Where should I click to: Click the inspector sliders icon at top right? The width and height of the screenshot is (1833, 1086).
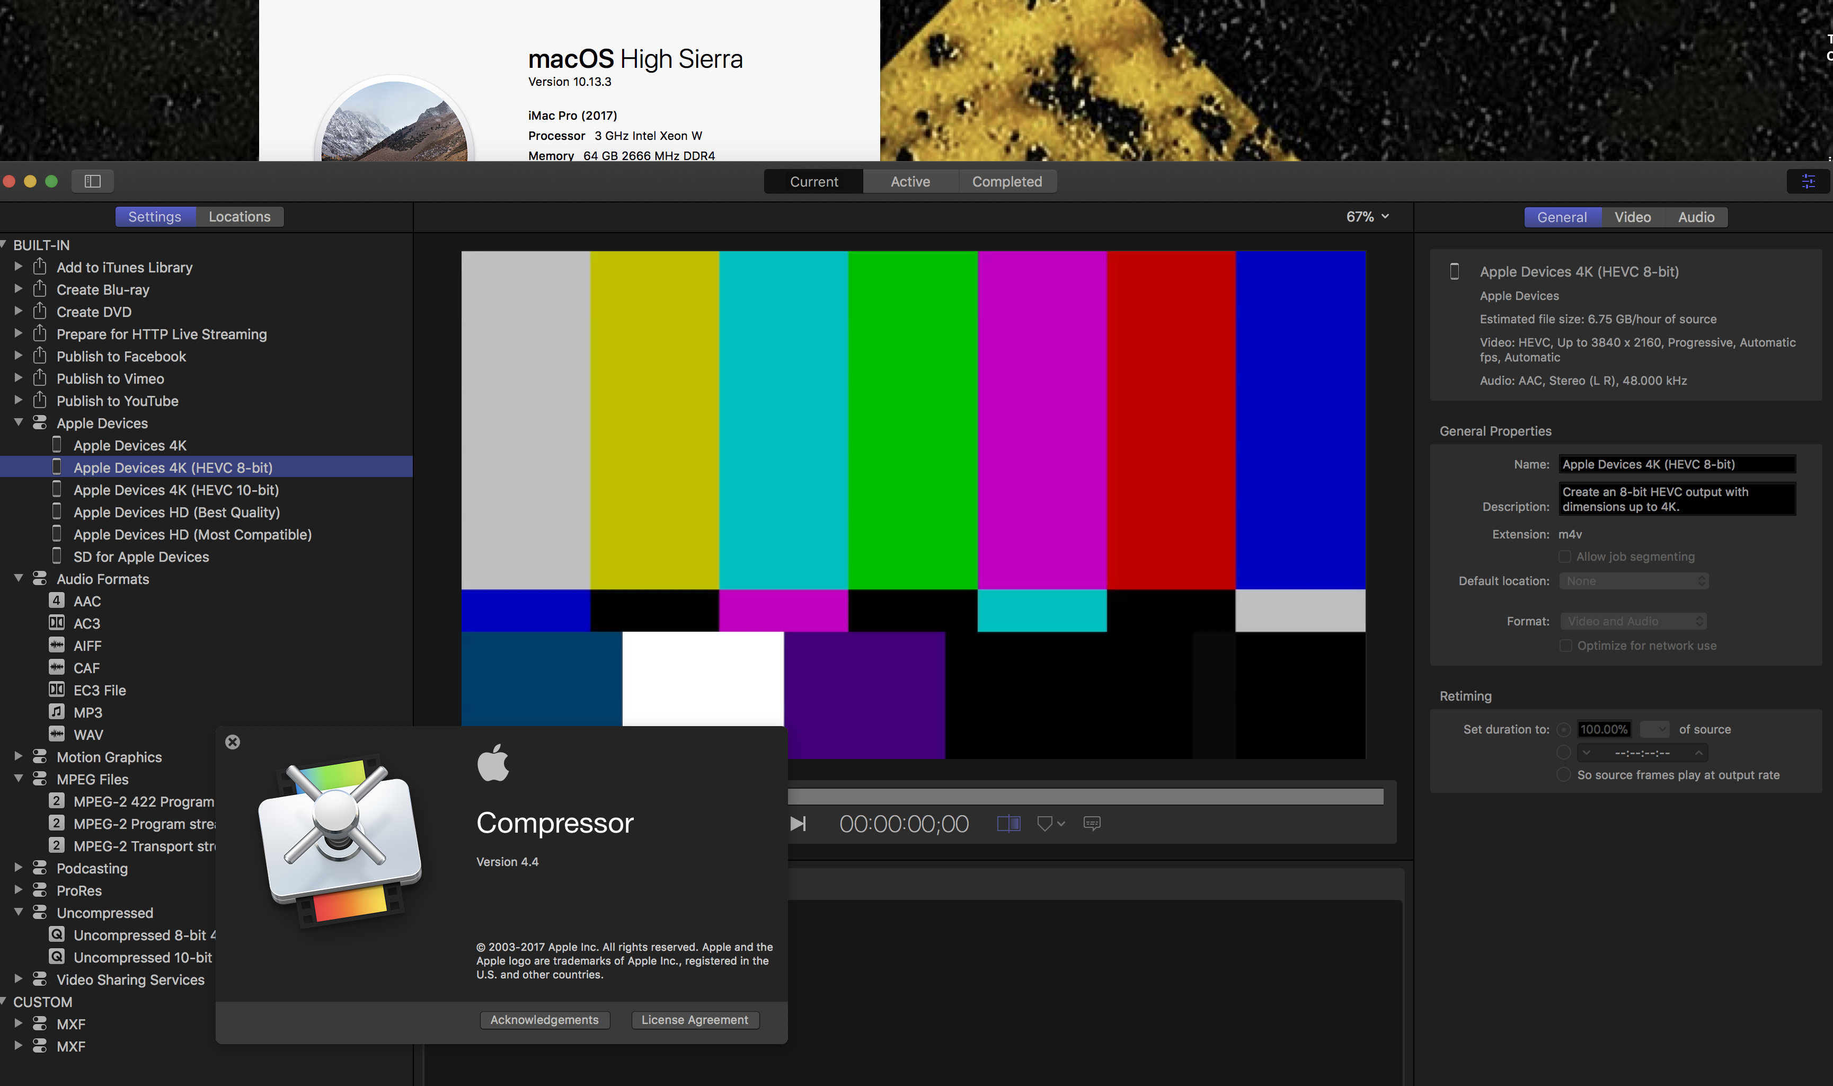(1808, 181)
